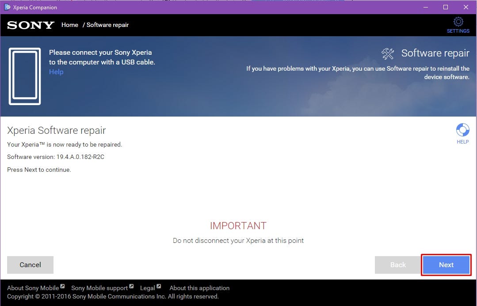Image resolution: width=477 pixels, height=306 pixels.
Task: Click the greyed-out Back button
Action: pos(398,264)
